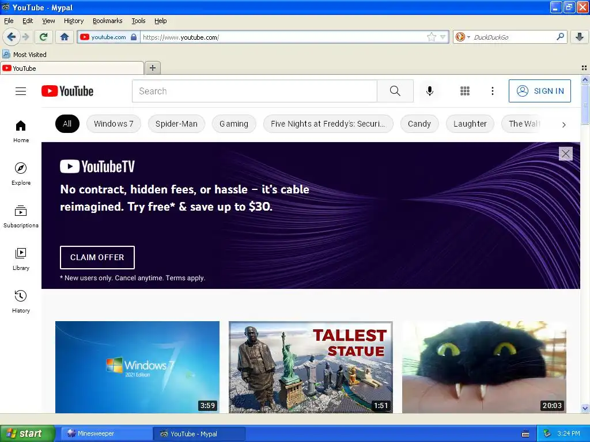Open the History menu

pos(74,21)
